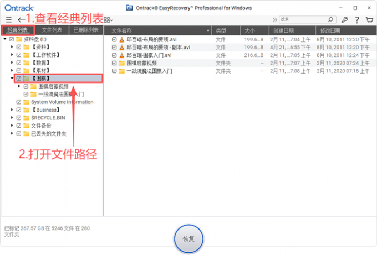
Task: Expand the 【Business】 tree node
Action: (x=12, y=110)
